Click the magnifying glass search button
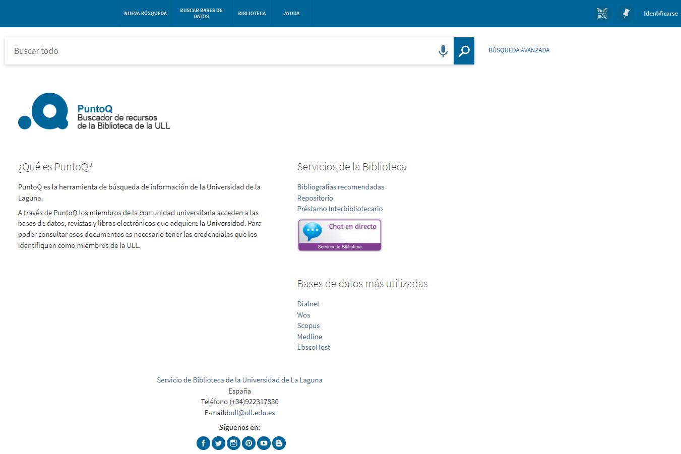Image resolution: width=681 pixels, height=454 pixels. point(464,51)
